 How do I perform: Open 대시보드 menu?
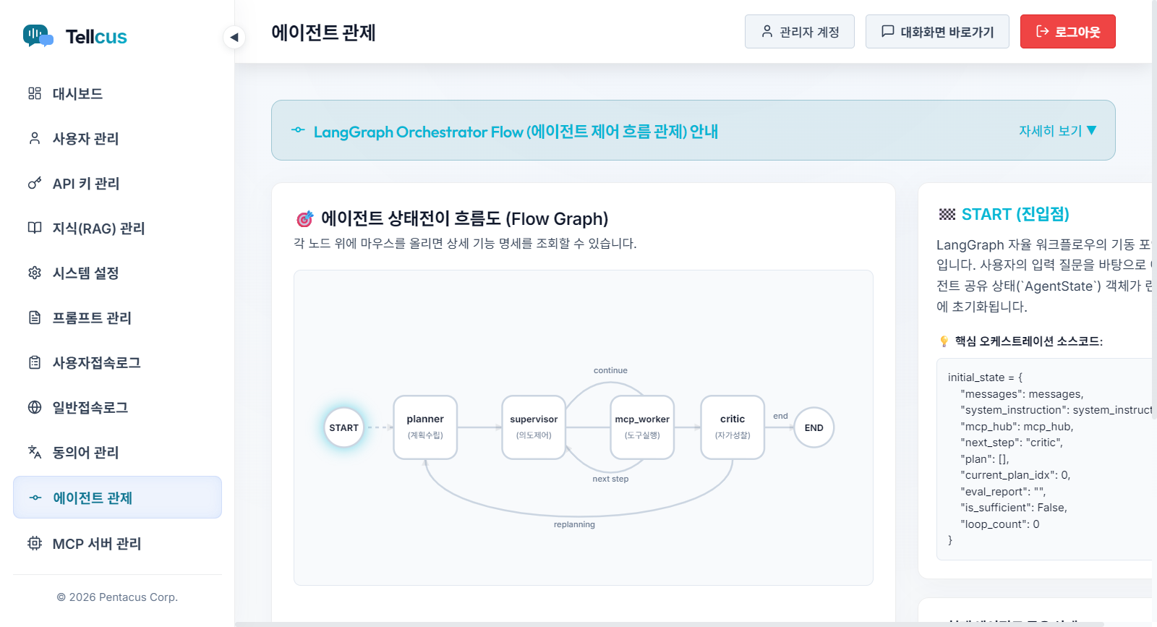tap(117, 93)
